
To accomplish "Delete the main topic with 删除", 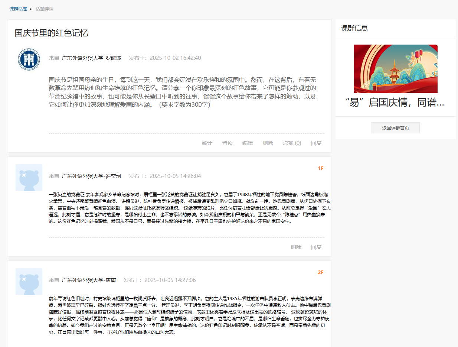I will coord(268,143).
